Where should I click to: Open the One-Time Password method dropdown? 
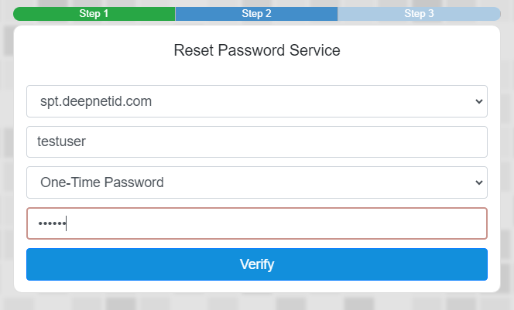click(x=256, y=182)
